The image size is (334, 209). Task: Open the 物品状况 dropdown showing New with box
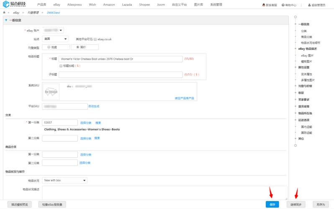pos(64,180)
